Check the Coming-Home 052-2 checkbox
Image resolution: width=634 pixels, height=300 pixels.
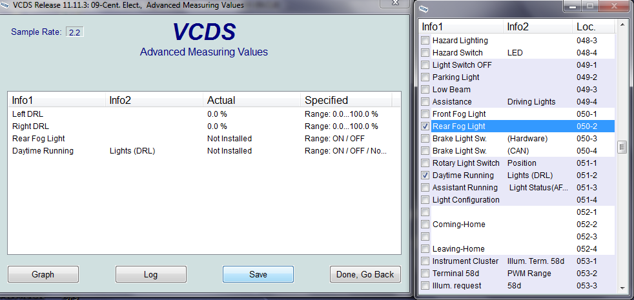[x=425, y=225]
